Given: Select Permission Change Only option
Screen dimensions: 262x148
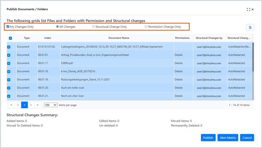Looking at the screenshot, I should coord(146,27).
